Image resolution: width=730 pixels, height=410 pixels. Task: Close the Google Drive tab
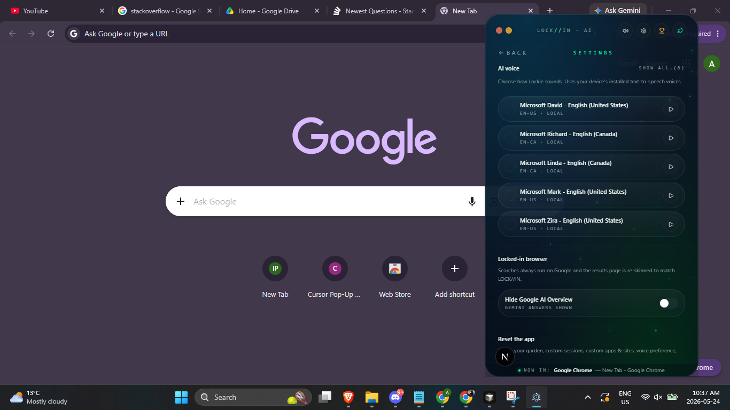click(x=317, y=11)
